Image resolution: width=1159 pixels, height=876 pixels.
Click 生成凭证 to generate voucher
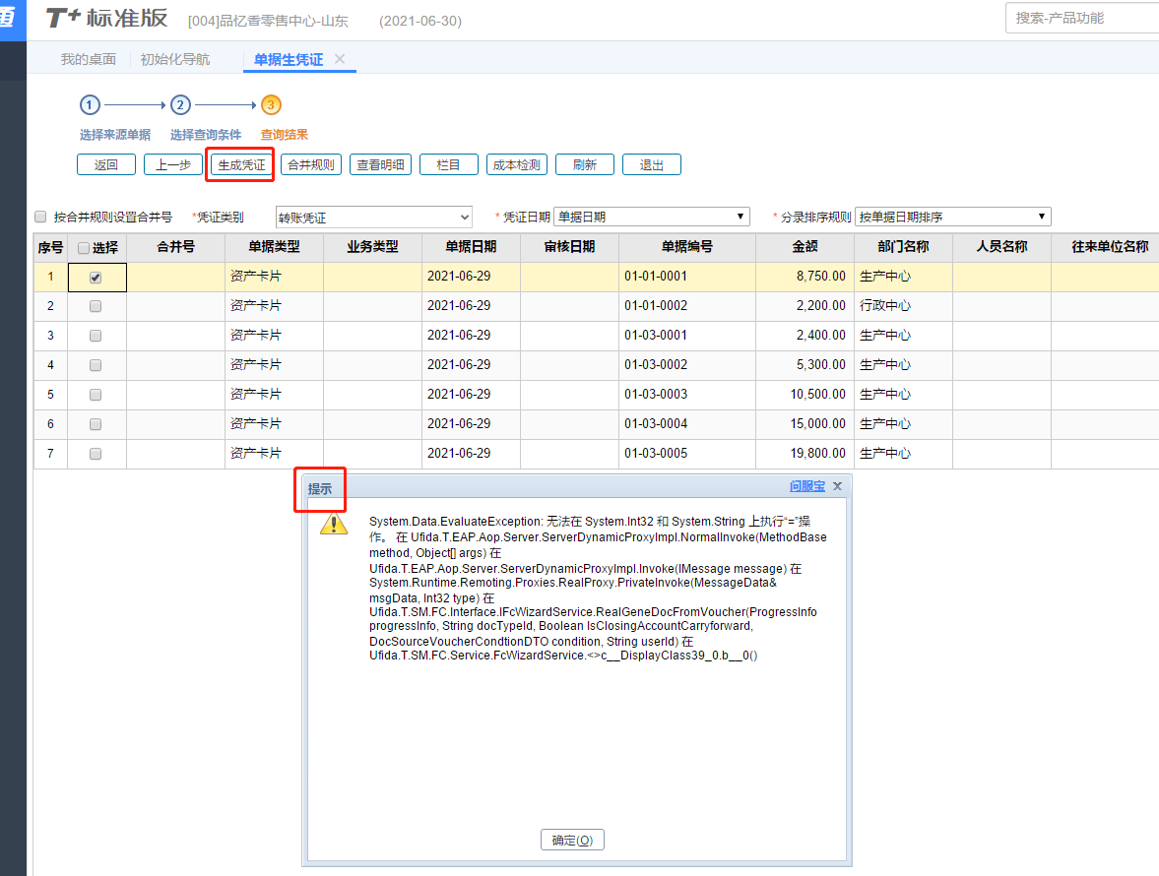[x=241, y=164]
